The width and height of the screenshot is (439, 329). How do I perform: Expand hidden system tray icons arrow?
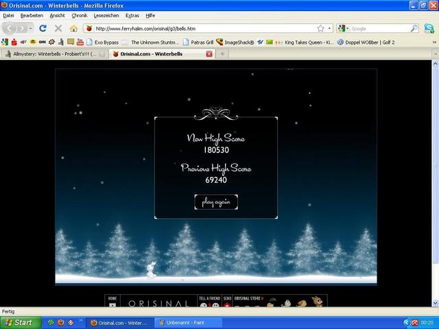coord(407,323)
